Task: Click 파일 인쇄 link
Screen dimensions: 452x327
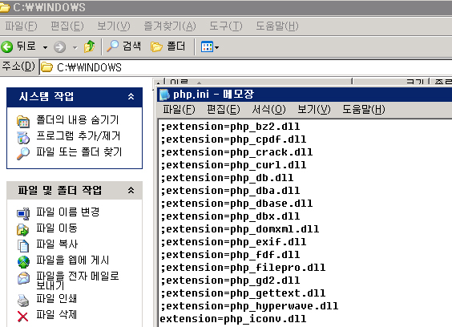Action: (56, 298)
